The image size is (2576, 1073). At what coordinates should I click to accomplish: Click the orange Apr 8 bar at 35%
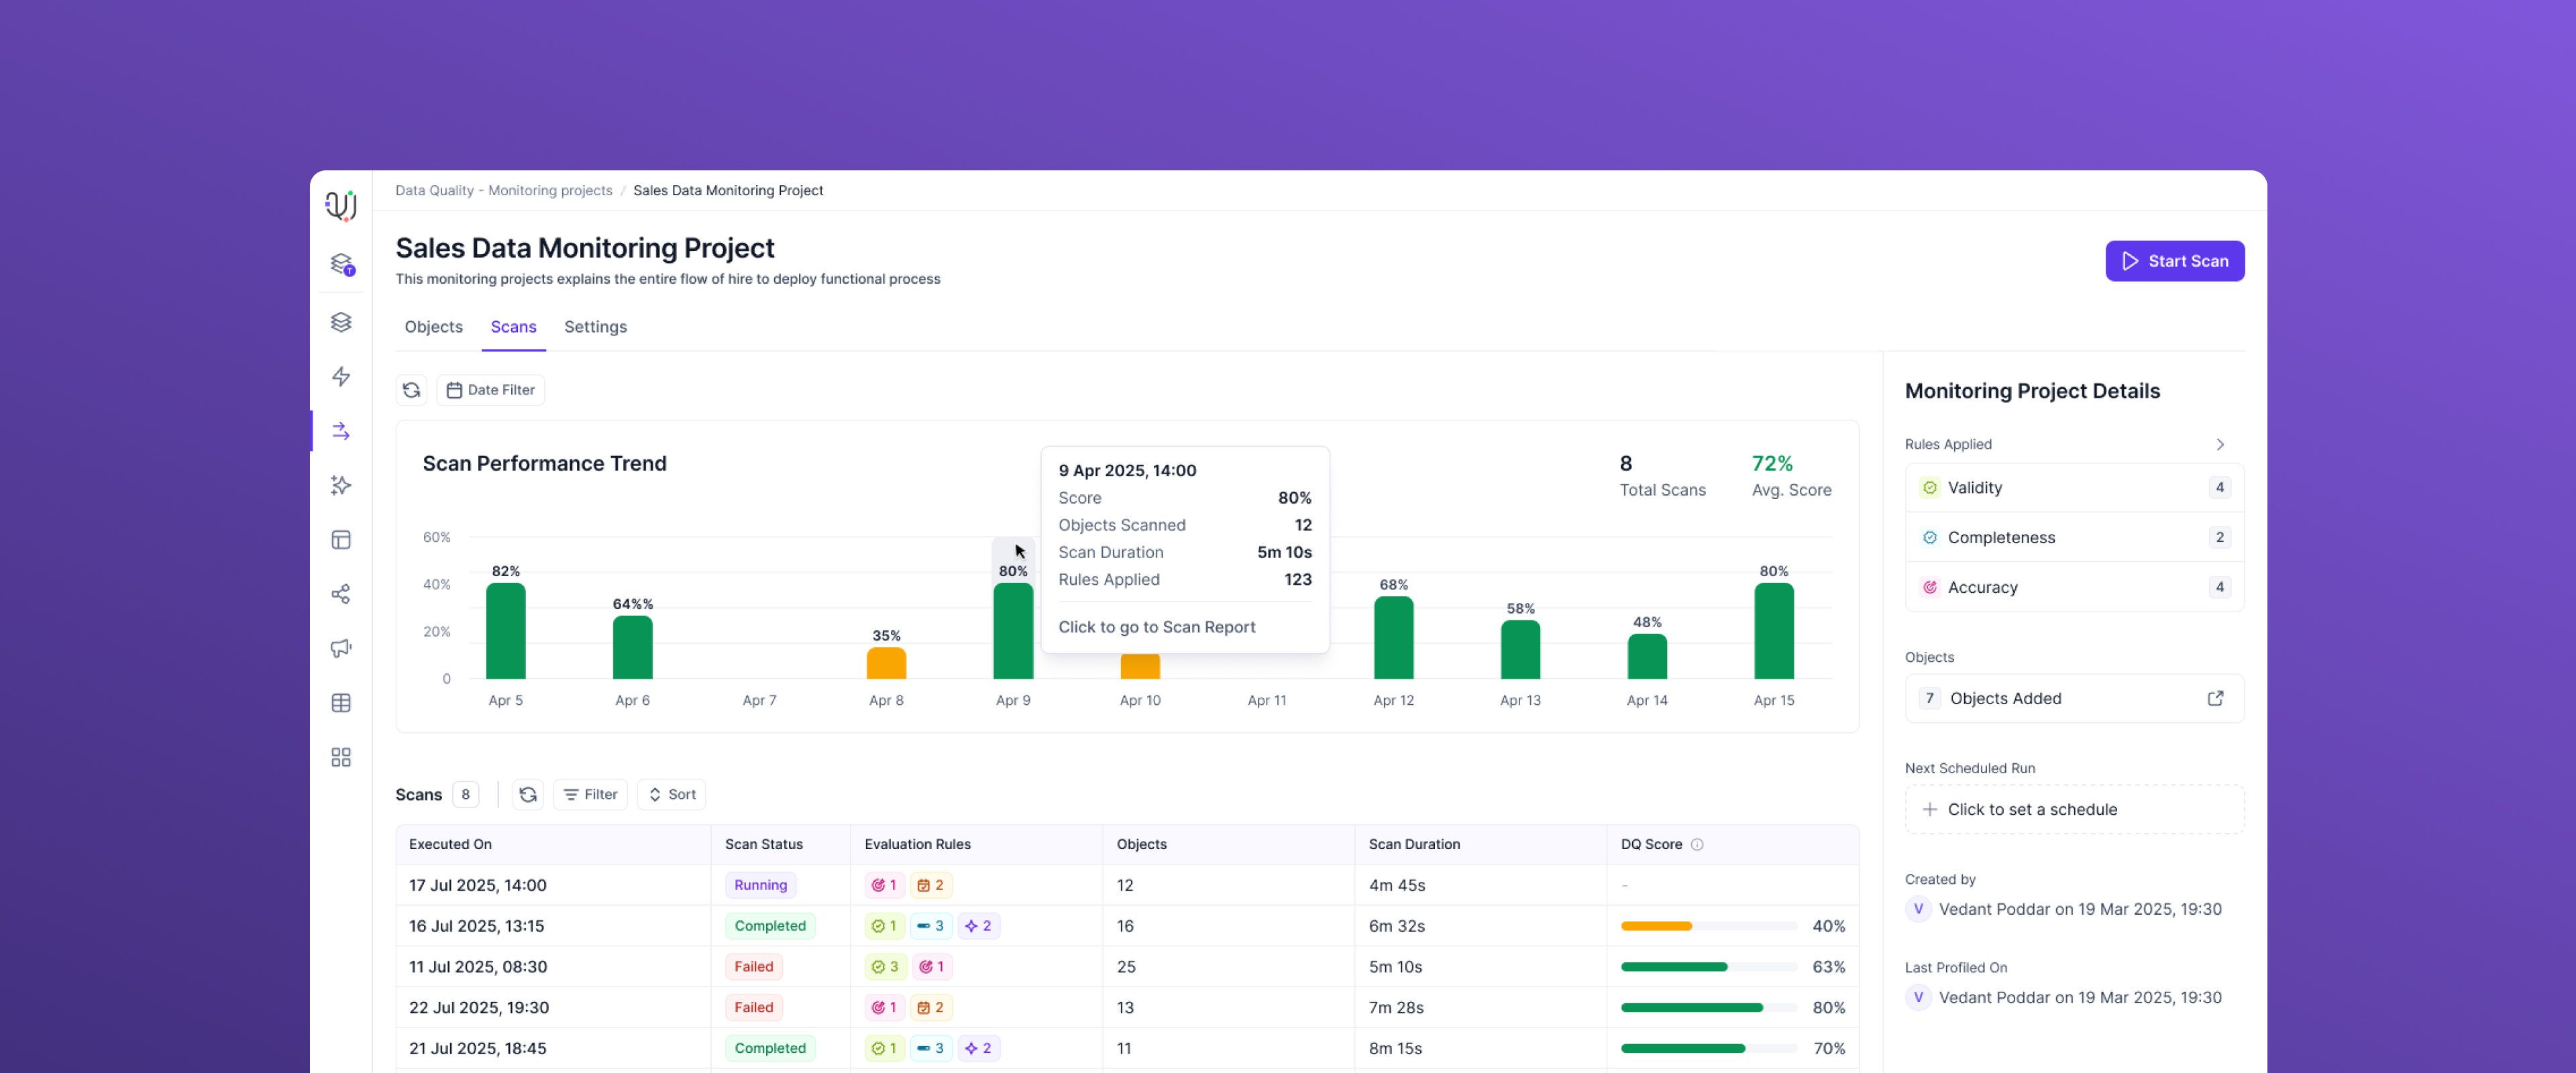point(886,664)
